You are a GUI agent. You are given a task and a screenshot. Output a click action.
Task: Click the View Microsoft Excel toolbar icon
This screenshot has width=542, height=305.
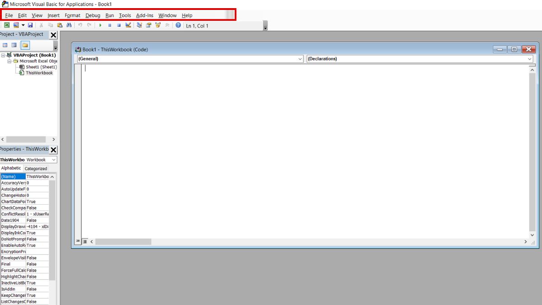click(x=7, y=25)
